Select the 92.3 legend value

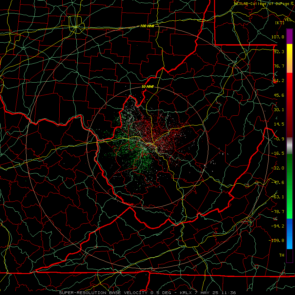[279, 51]
